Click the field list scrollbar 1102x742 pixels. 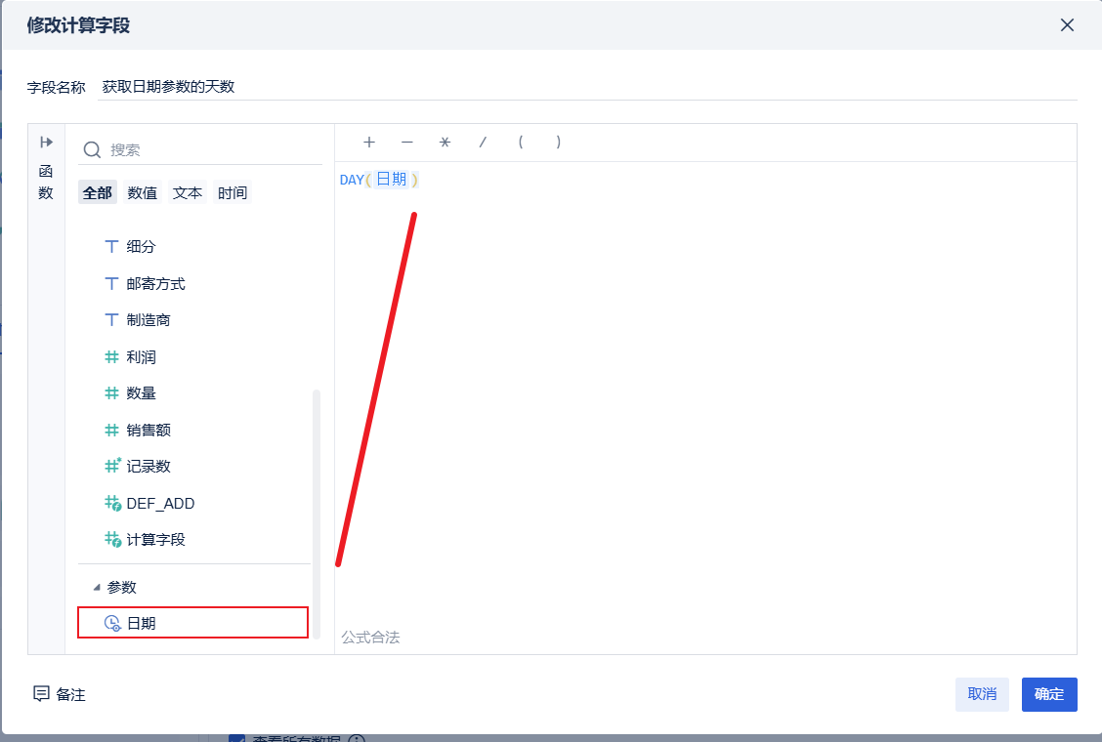(x=317, y=513)
